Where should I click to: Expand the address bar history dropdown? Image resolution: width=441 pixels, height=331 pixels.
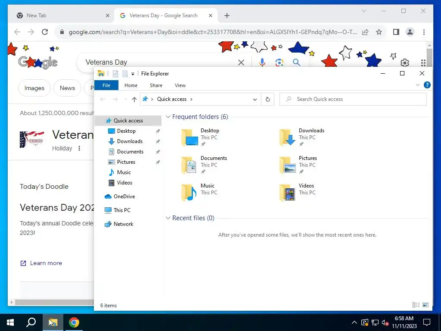[x=255, y=100]
